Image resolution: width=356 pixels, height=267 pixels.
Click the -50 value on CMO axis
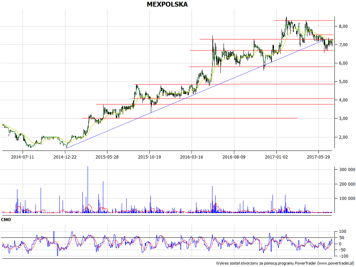[343, 250]
